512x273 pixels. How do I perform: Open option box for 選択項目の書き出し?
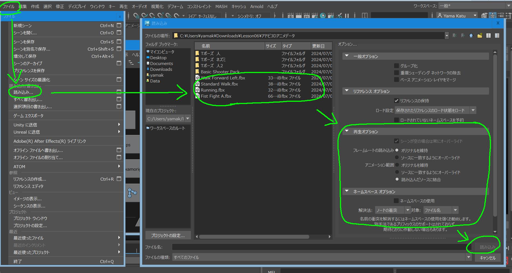point(119,106)
